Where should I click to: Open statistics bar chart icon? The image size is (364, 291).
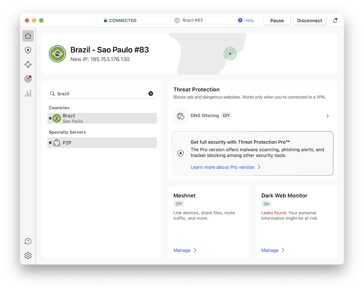[x=28, y=93]
